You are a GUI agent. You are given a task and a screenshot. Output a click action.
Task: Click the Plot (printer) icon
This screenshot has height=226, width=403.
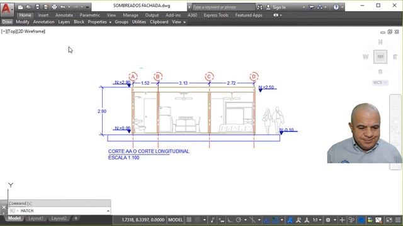pos(54,7)
